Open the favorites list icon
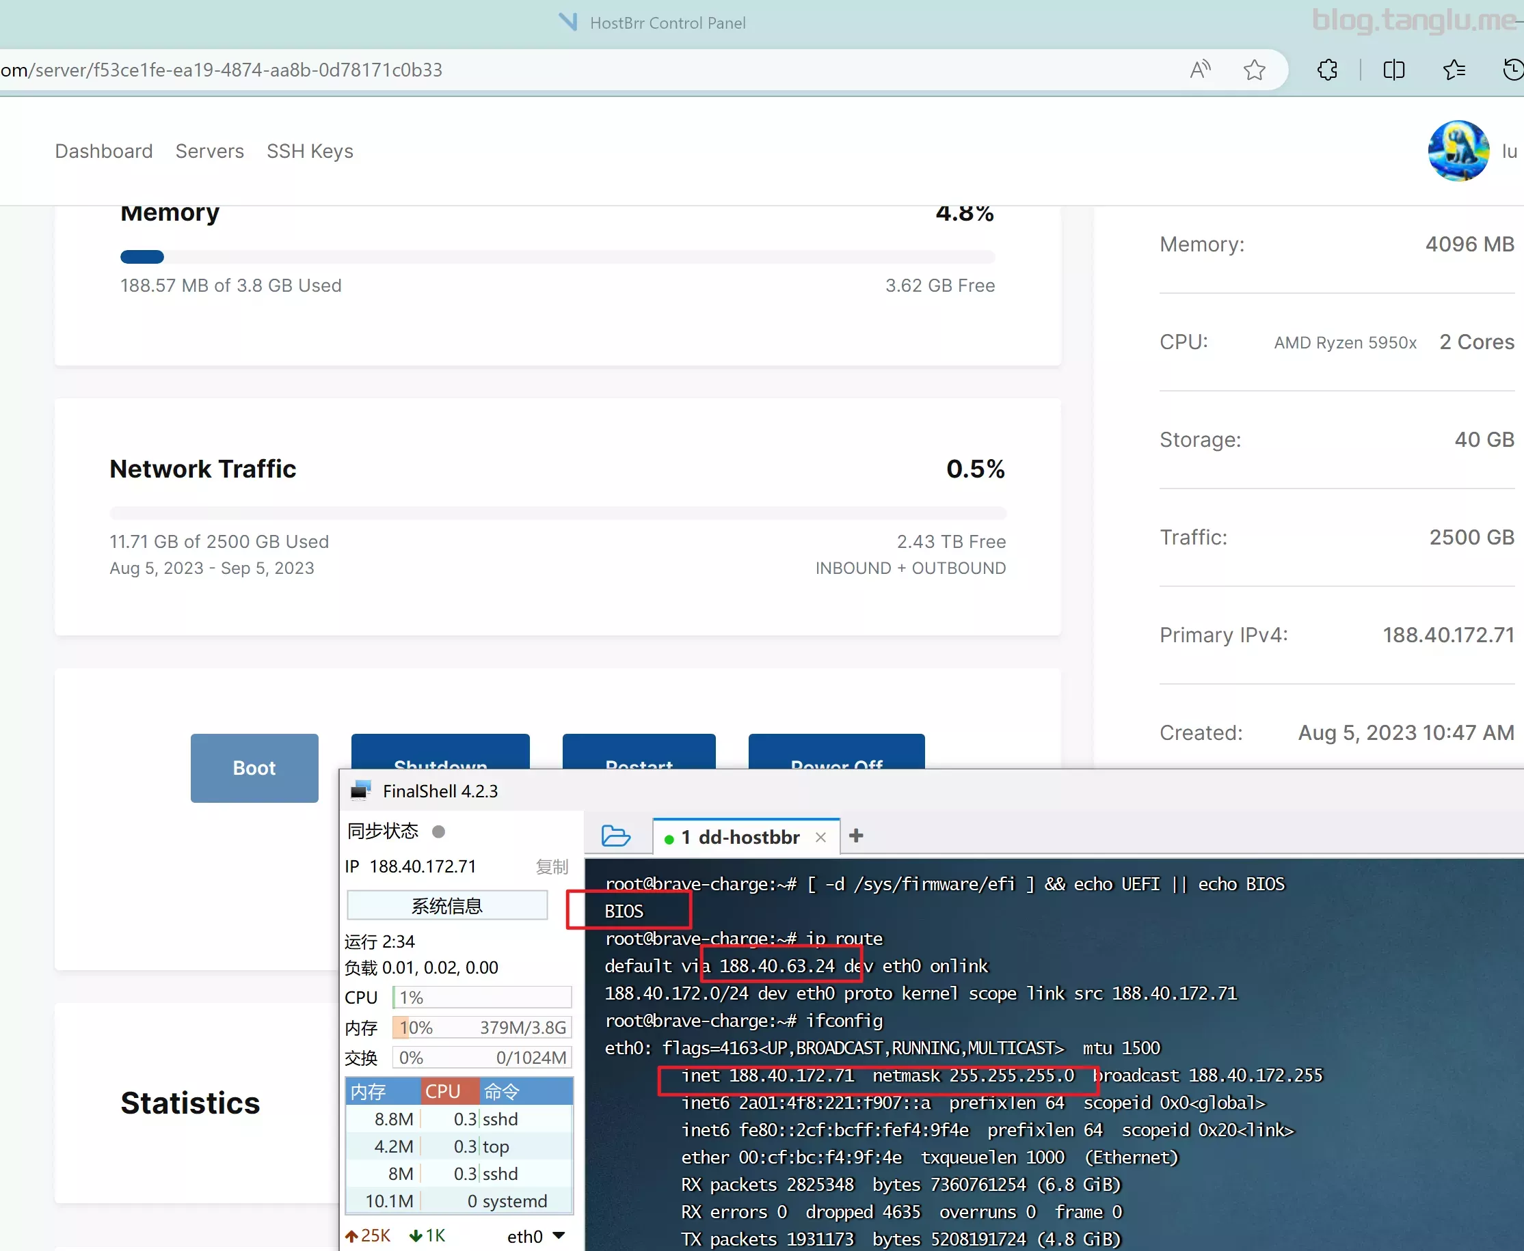 point(1454,70)
